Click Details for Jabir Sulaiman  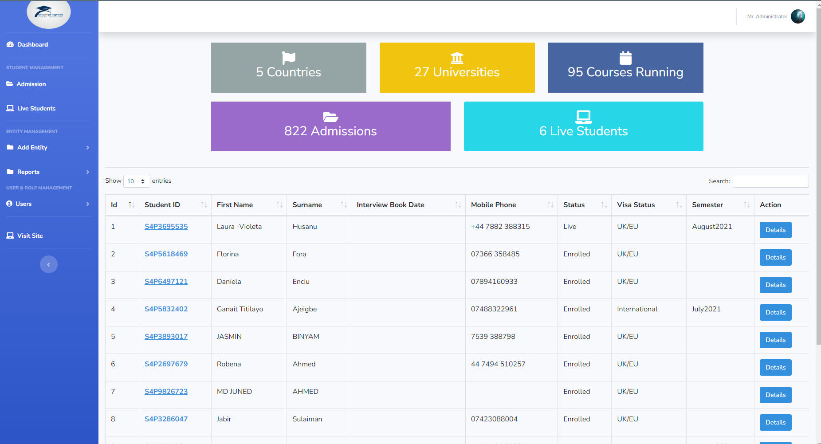[775, 422]
